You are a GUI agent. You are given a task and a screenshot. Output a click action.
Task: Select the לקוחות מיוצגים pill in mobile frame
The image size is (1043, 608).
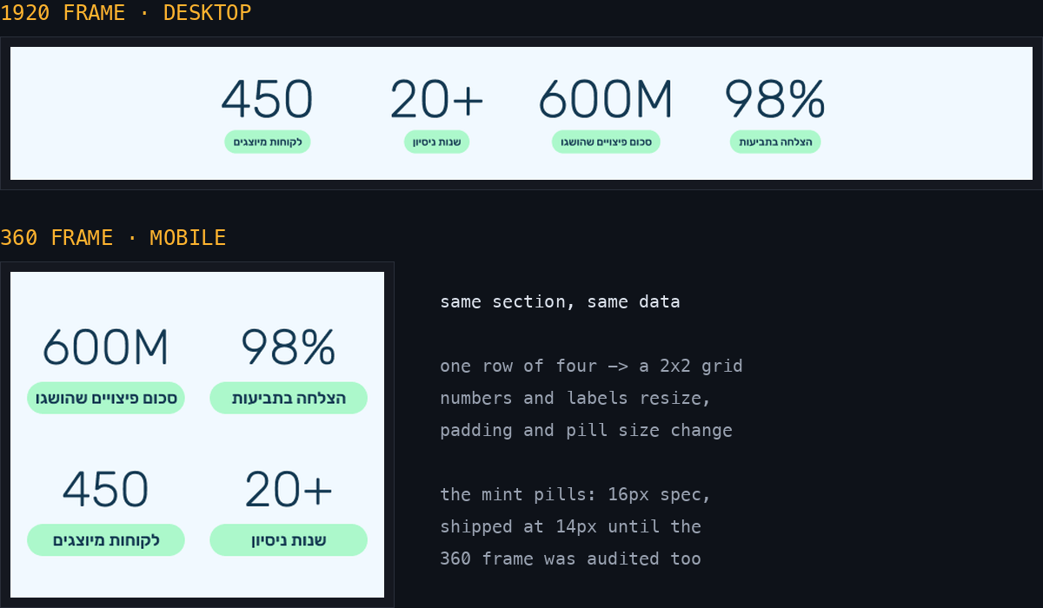tap(106, 540)
